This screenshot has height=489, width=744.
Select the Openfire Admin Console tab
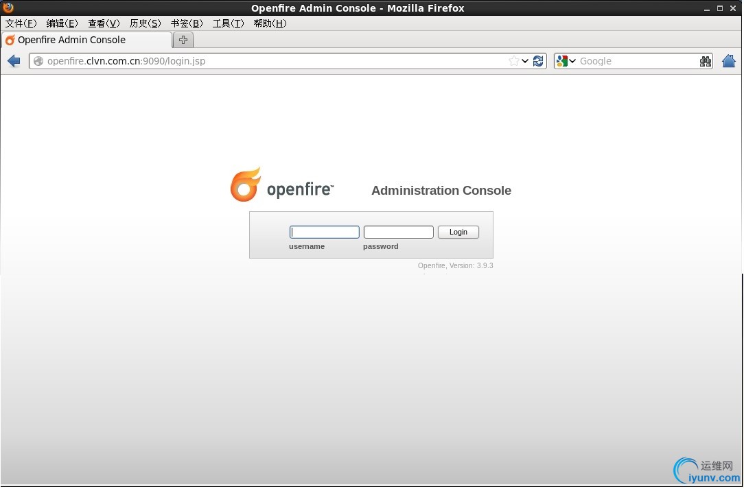(87, 40)
